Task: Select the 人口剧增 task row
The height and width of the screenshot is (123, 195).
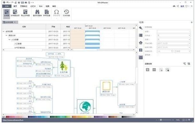Action: click(x=36, y=44)
